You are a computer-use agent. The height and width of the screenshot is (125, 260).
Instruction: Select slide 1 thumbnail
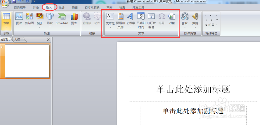tap(27, 61)
